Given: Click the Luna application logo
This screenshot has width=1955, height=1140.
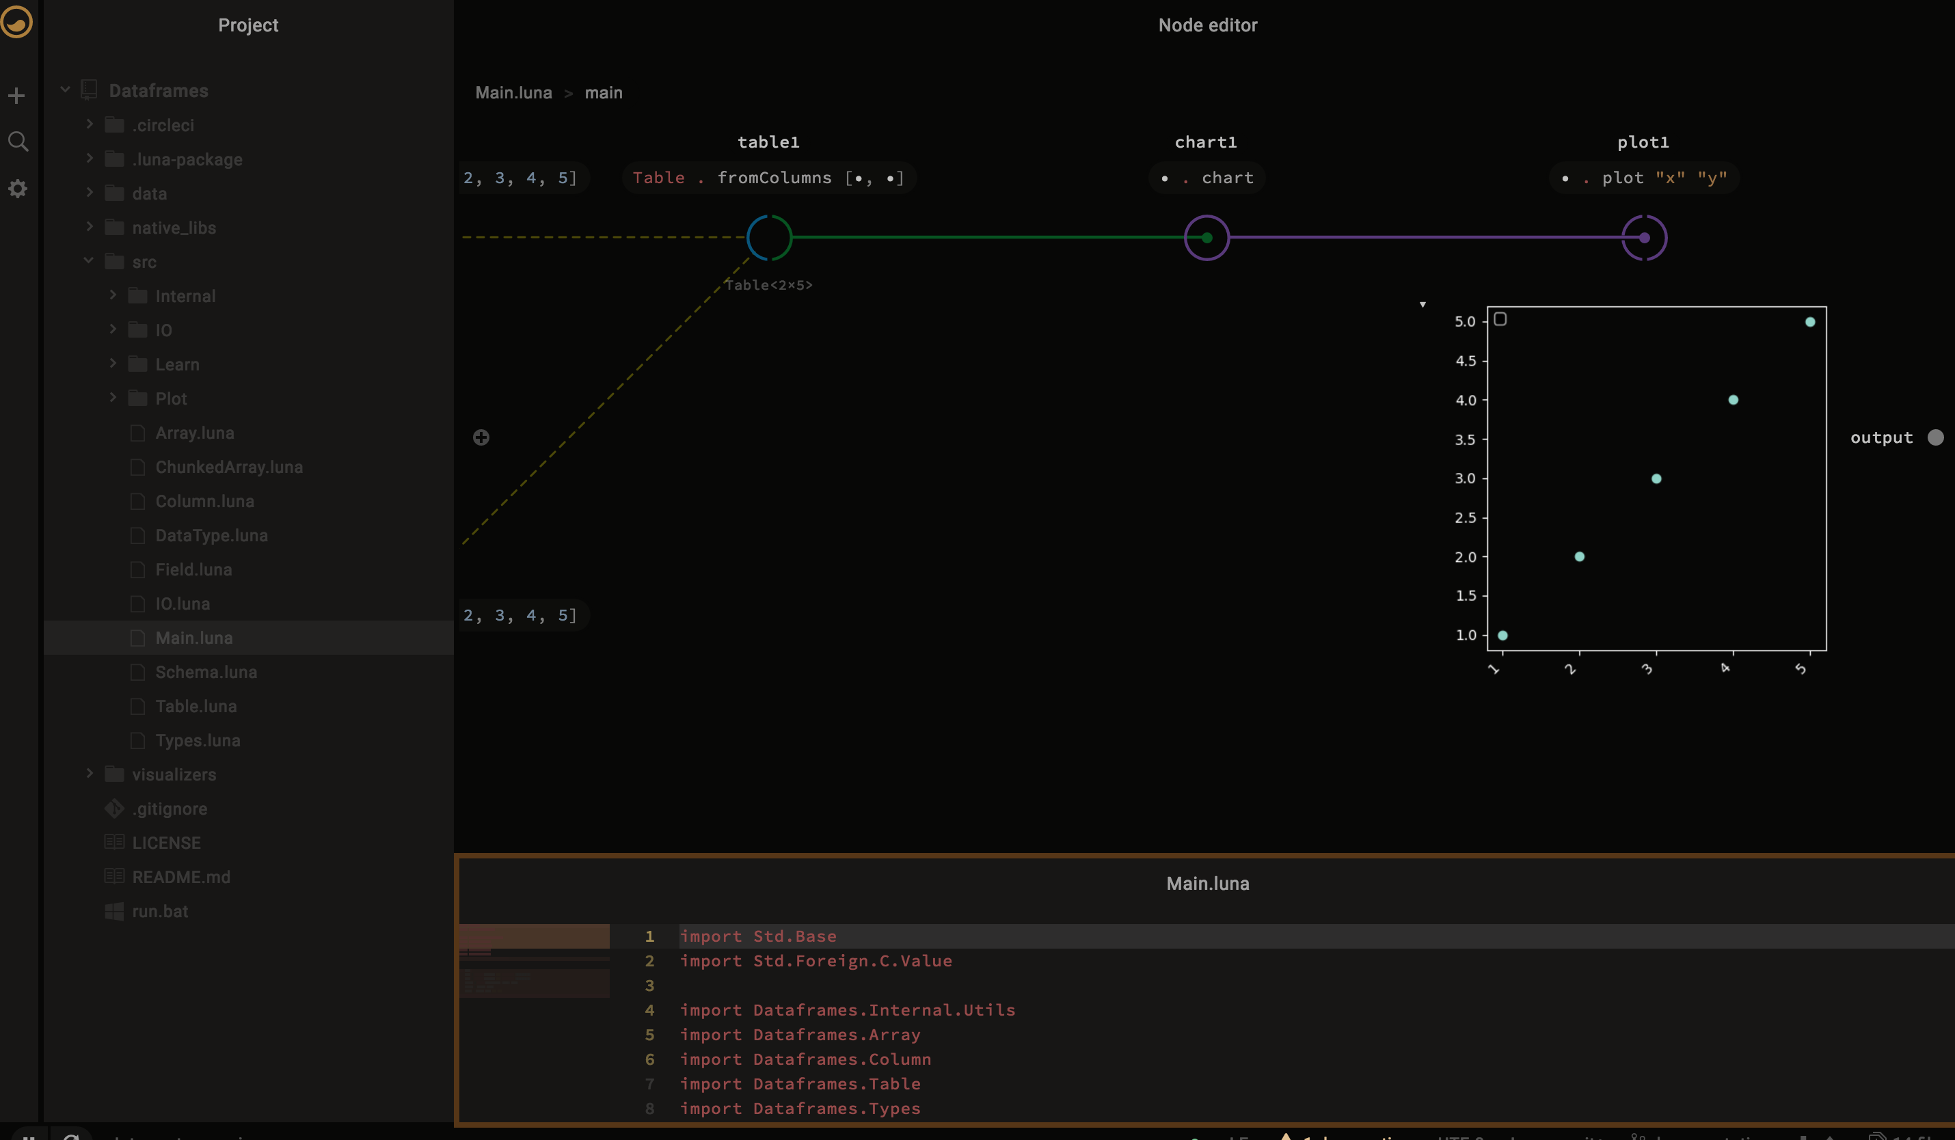Looking at the screenshot, I should [x=17, y=23].
